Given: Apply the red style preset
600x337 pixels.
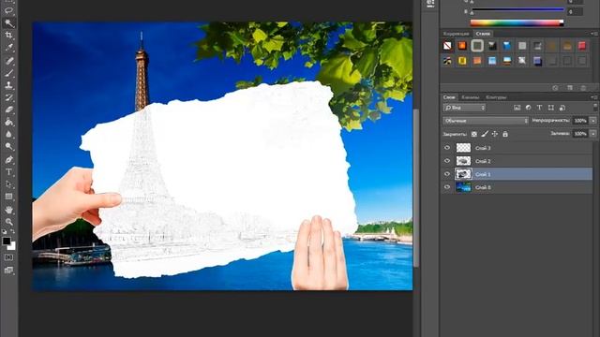Looking at the screenshot, I should (582, 46).
